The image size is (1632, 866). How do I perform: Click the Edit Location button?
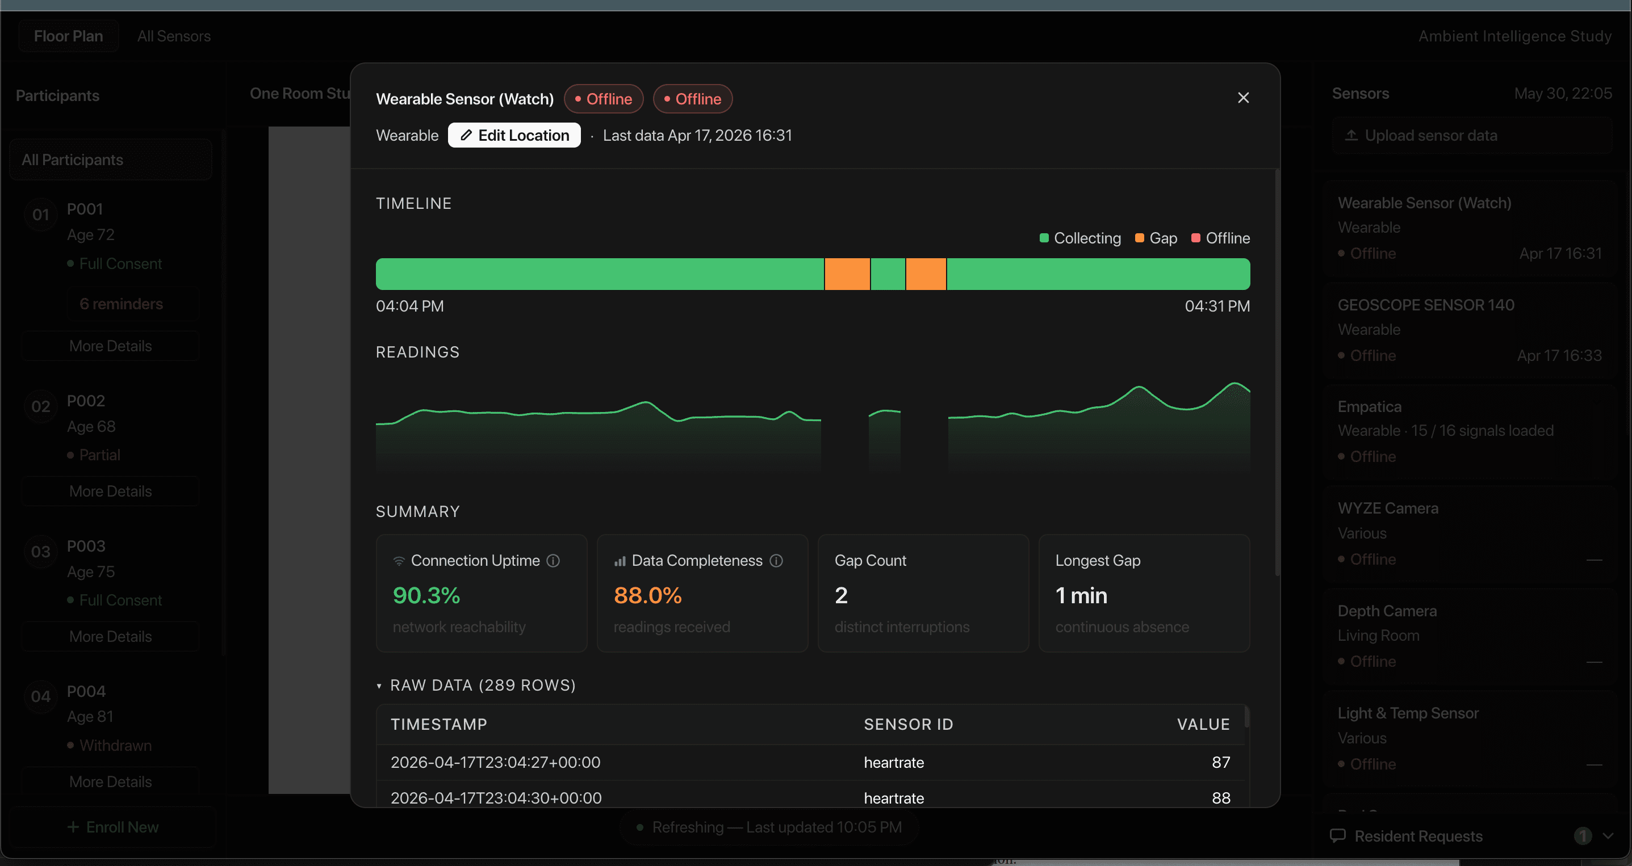coord(514,135)
